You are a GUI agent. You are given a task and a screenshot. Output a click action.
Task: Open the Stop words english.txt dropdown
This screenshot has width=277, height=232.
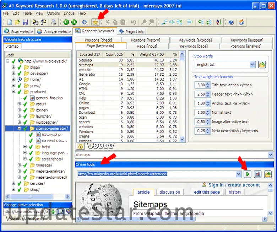click(x=252, y=65)
